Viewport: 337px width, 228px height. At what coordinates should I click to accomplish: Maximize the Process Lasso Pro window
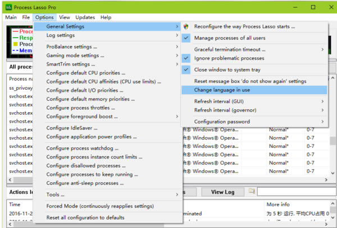[313, 7]
